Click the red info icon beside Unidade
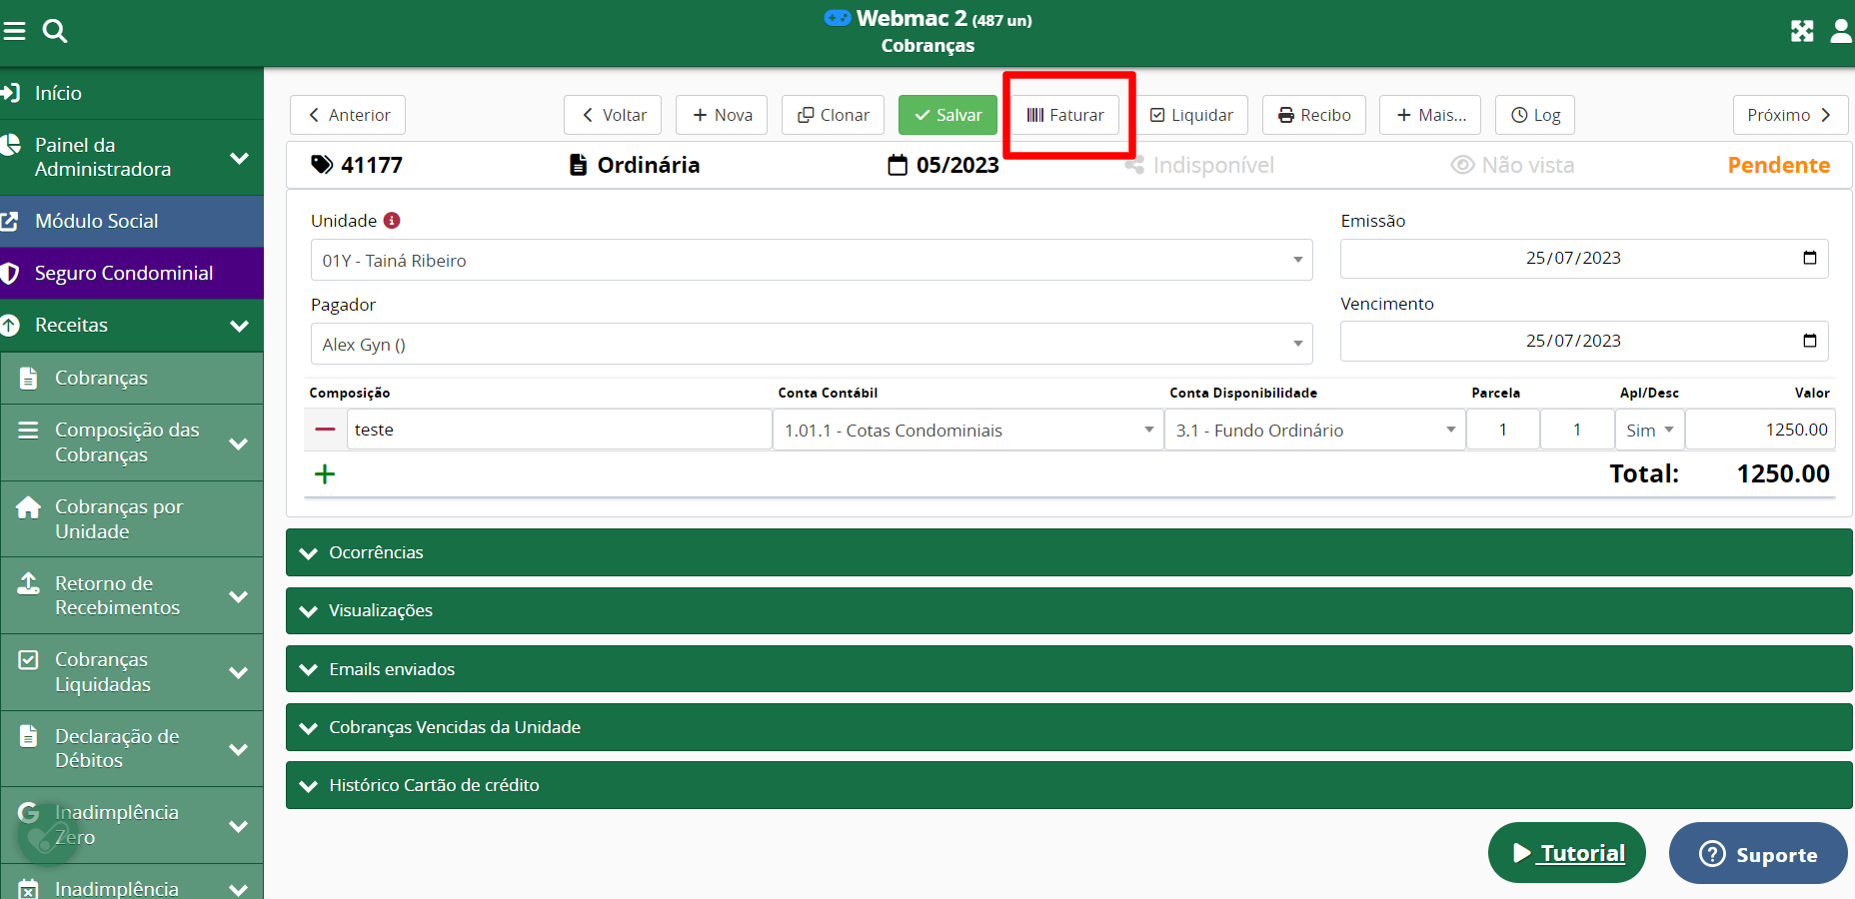Image resolution: width=1855 pixels, height=899 pixels. coord(392,221)
